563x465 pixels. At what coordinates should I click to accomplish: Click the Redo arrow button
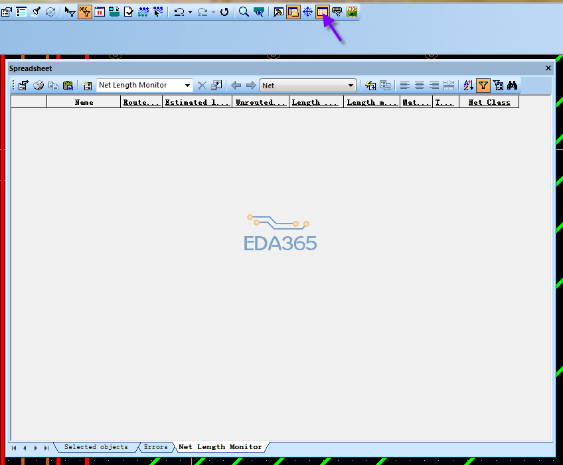click(202, 12)
